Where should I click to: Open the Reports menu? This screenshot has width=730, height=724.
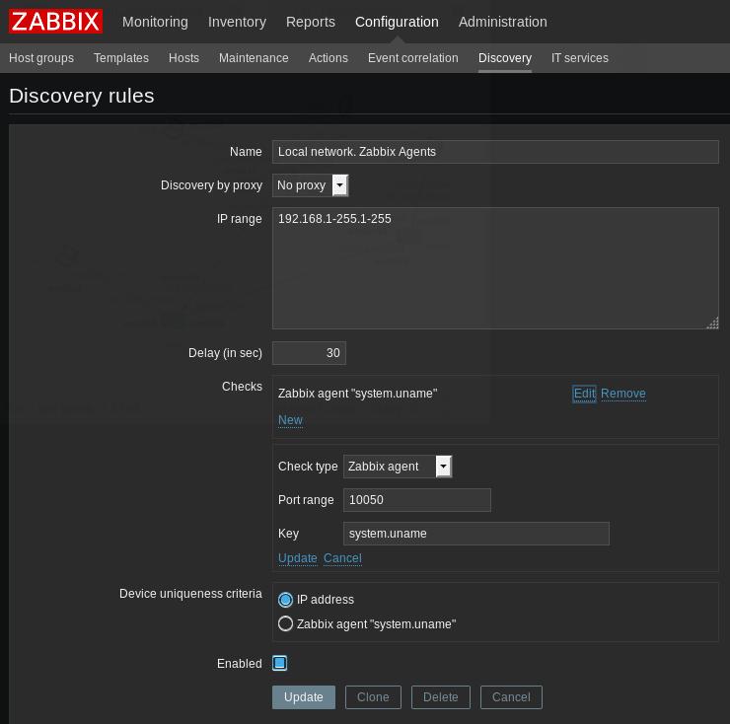(x=311, y=22)
